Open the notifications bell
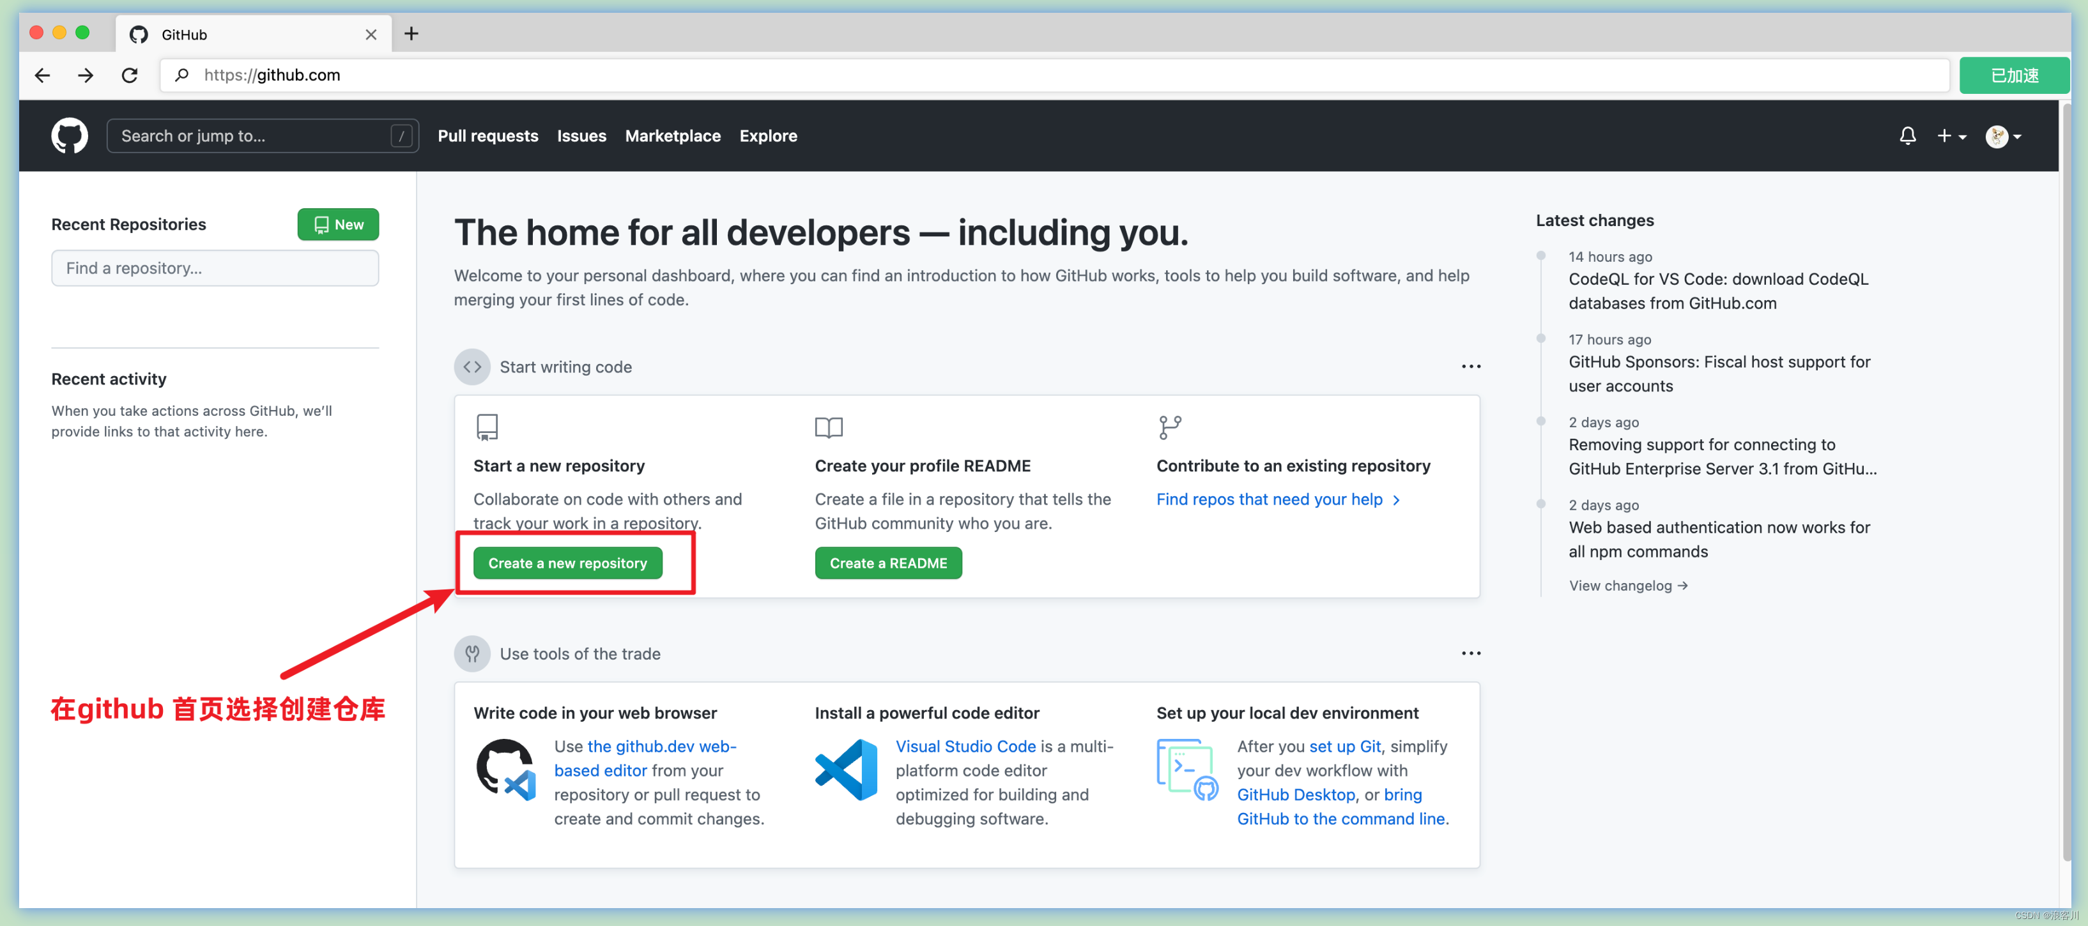 pyautogui.click(x=1907, y=135)
